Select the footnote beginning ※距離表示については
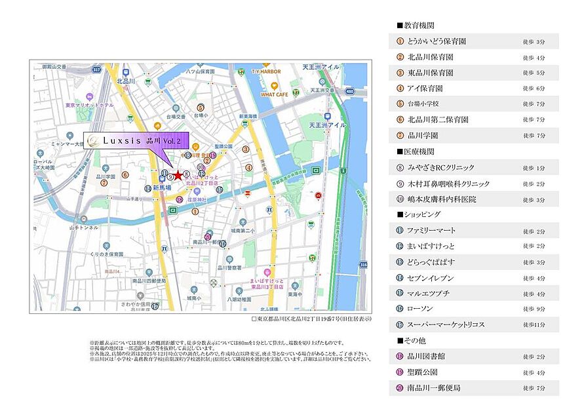This screenshot has width=584, height=413. [217, 342]
